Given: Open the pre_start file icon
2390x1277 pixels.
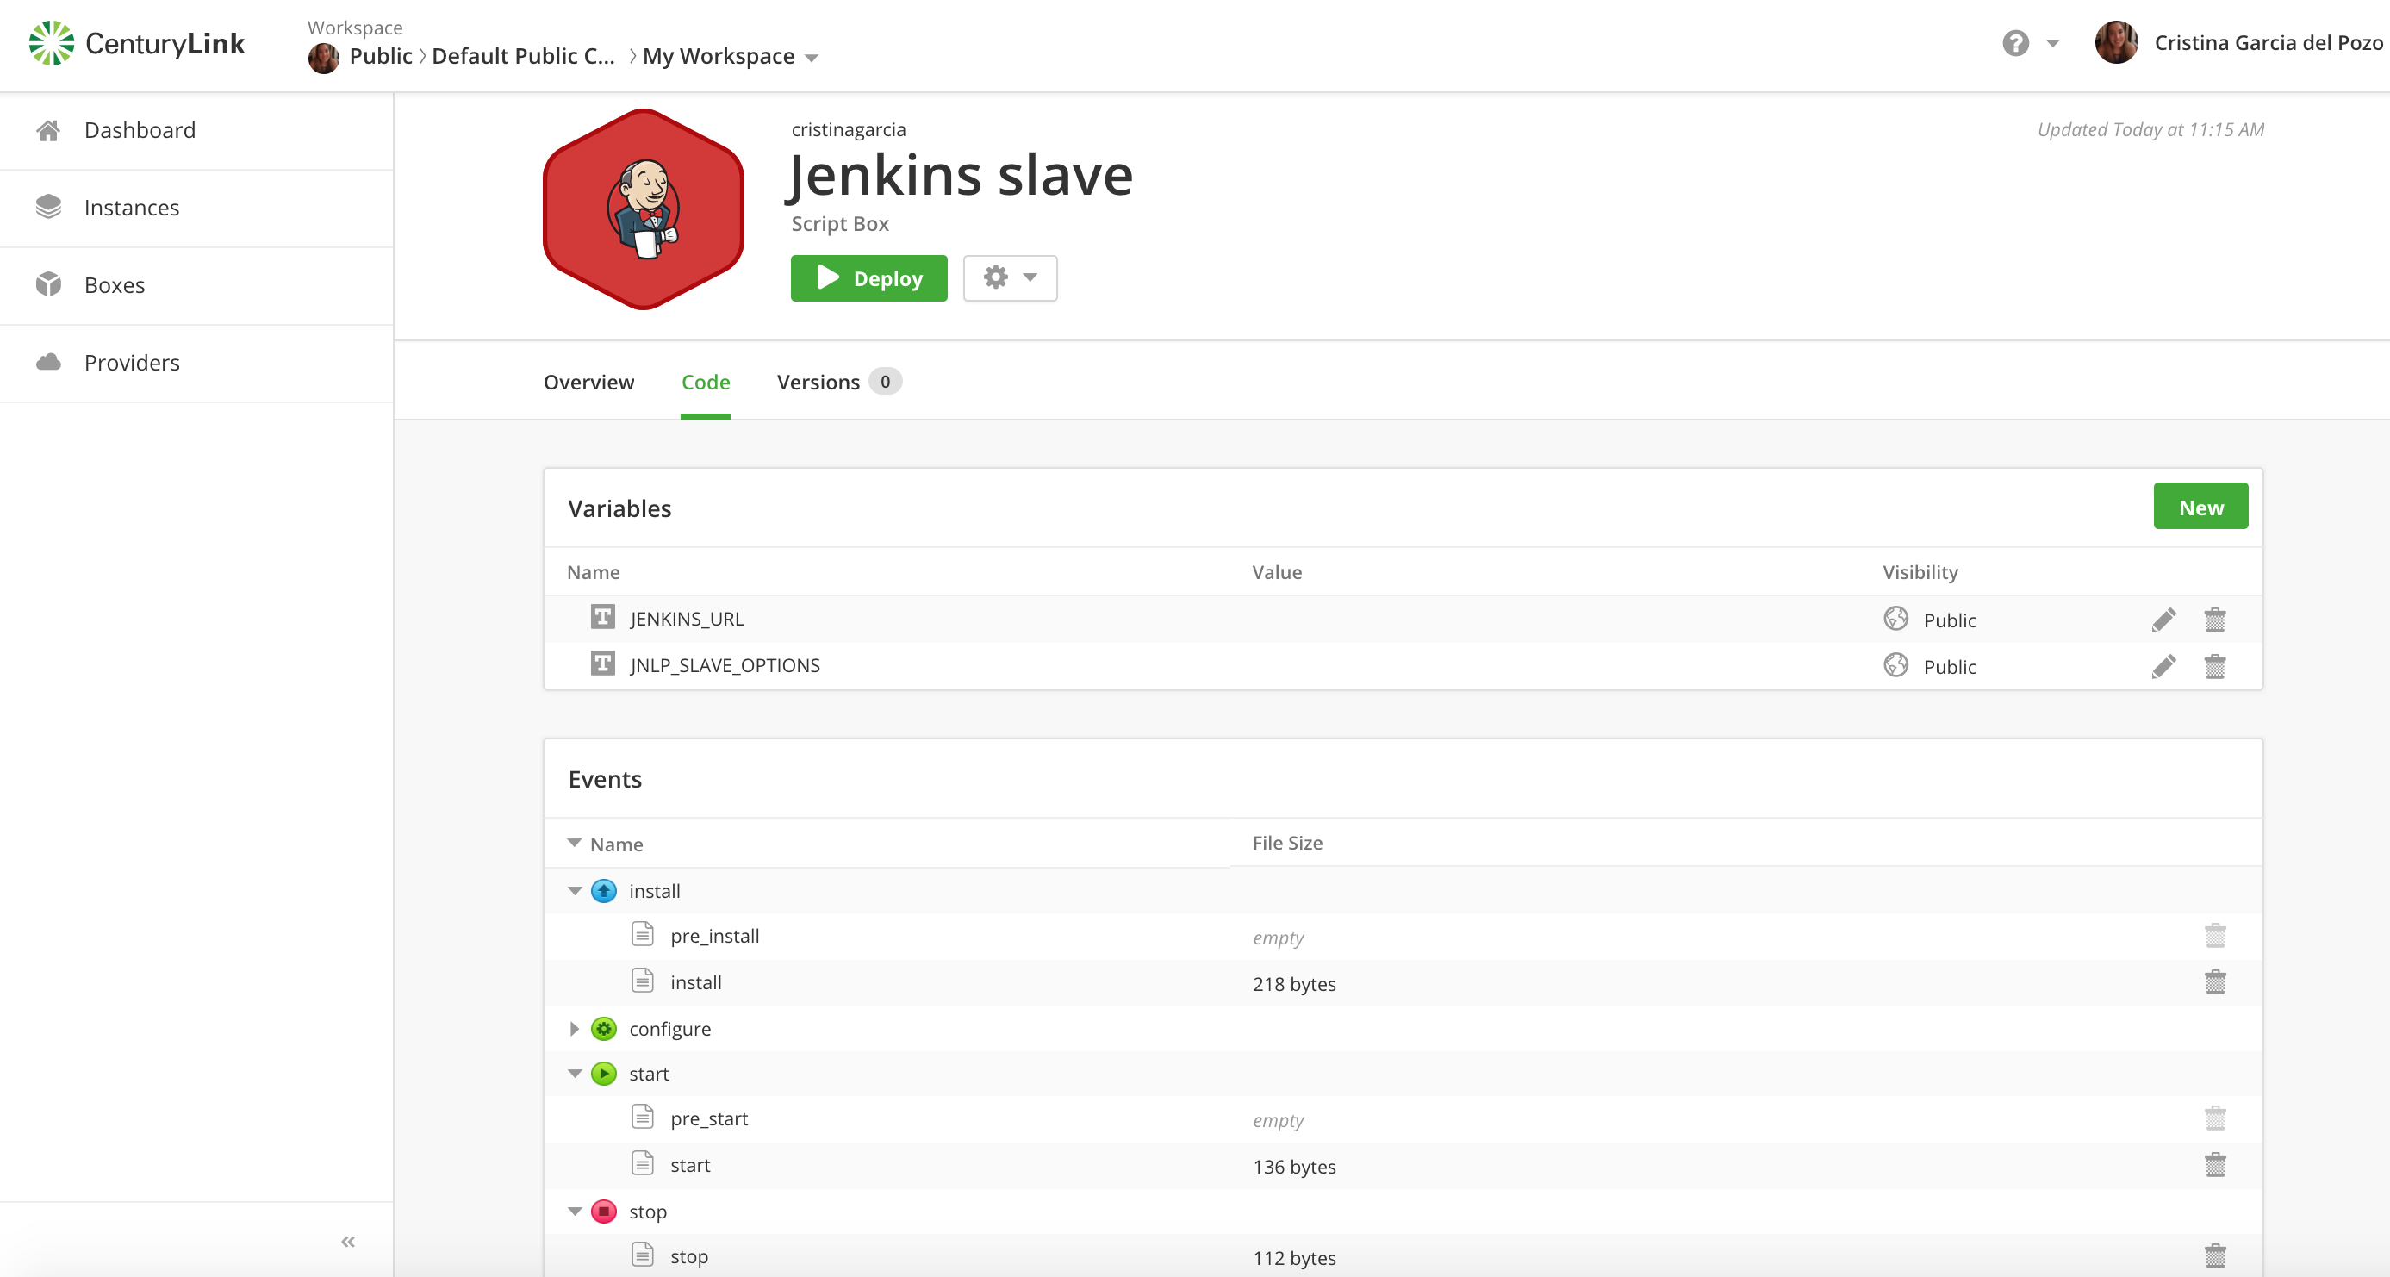Looking at the screenshot, I should coord(642,1117).
